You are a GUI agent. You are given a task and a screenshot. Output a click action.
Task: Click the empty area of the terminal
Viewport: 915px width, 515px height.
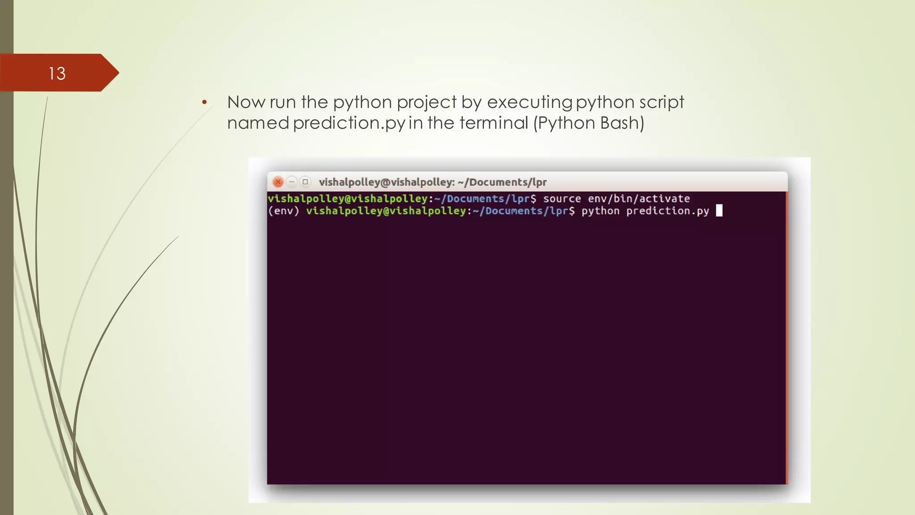[526, 349]
